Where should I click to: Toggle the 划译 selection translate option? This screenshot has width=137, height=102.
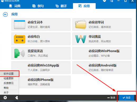(126, 98)
